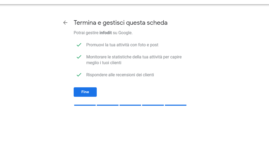Screen dimensions: 269x142
Task: Click the gray header divider at top
Action: [x=134, y=4]
